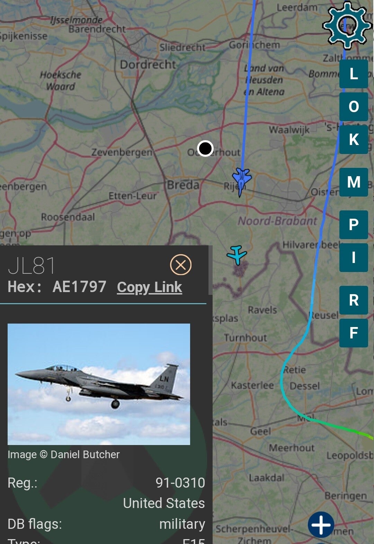This screenshot has width=374, height=544.
Task: Toggle the L map button
Action: pyautogui.click(x=354, y=74)
